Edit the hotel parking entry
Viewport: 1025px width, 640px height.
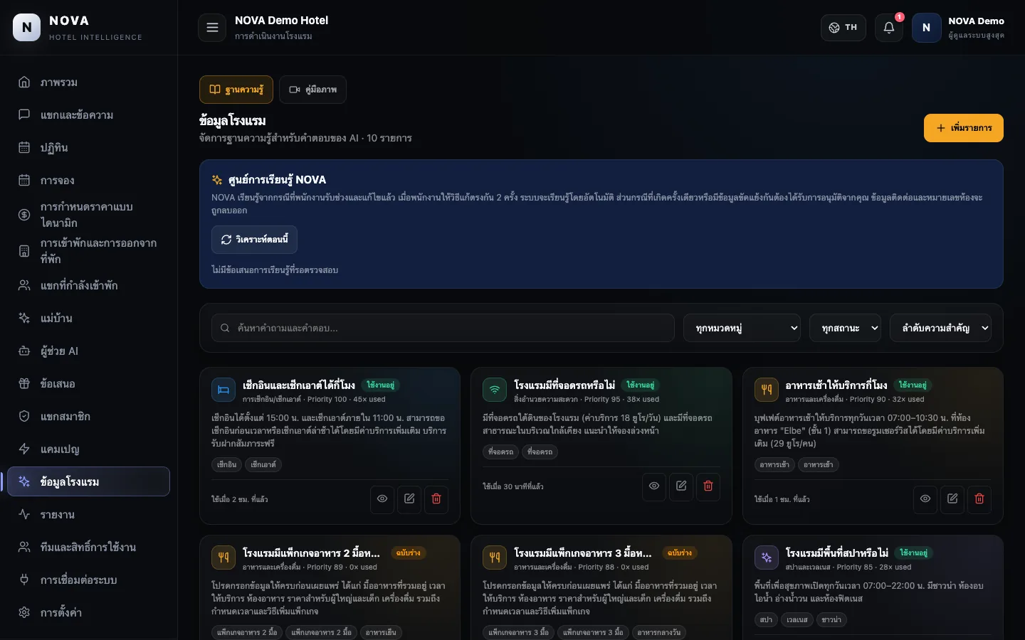click(681, 486)
